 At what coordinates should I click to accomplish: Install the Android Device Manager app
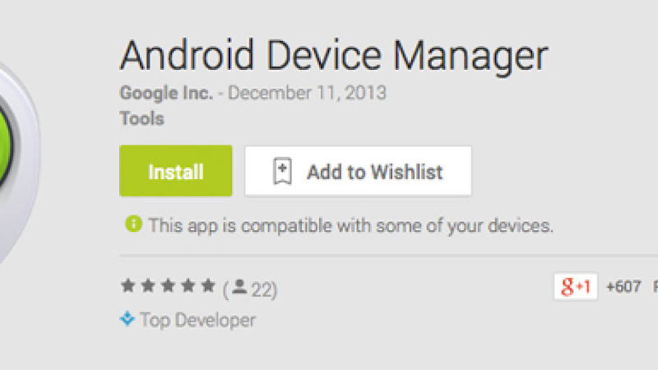176,171
